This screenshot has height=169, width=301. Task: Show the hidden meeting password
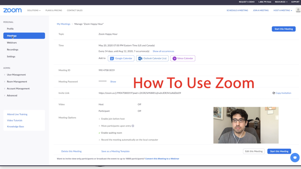click(x=113, y=81)
